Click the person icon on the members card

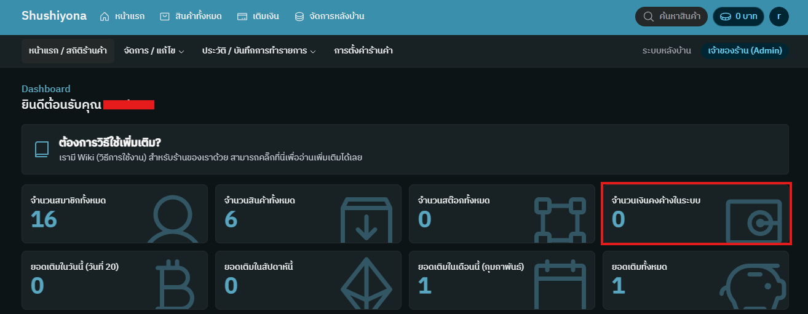point(174,220)
